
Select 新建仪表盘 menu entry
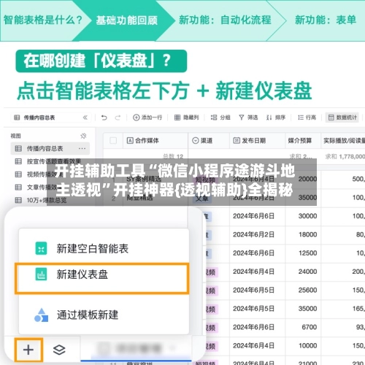[x=102, y=278]
